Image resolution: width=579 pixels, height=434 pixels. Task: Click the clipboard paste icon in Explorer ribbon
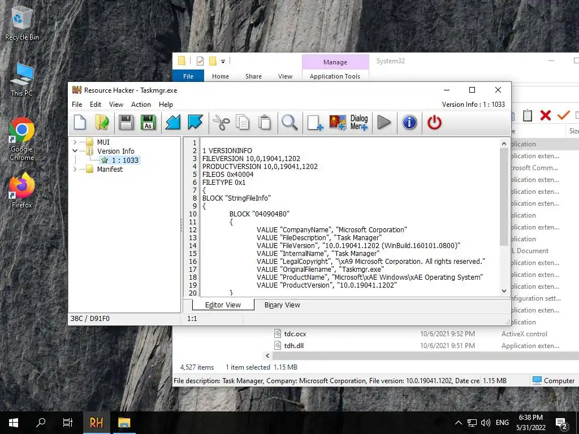point(528,115)
